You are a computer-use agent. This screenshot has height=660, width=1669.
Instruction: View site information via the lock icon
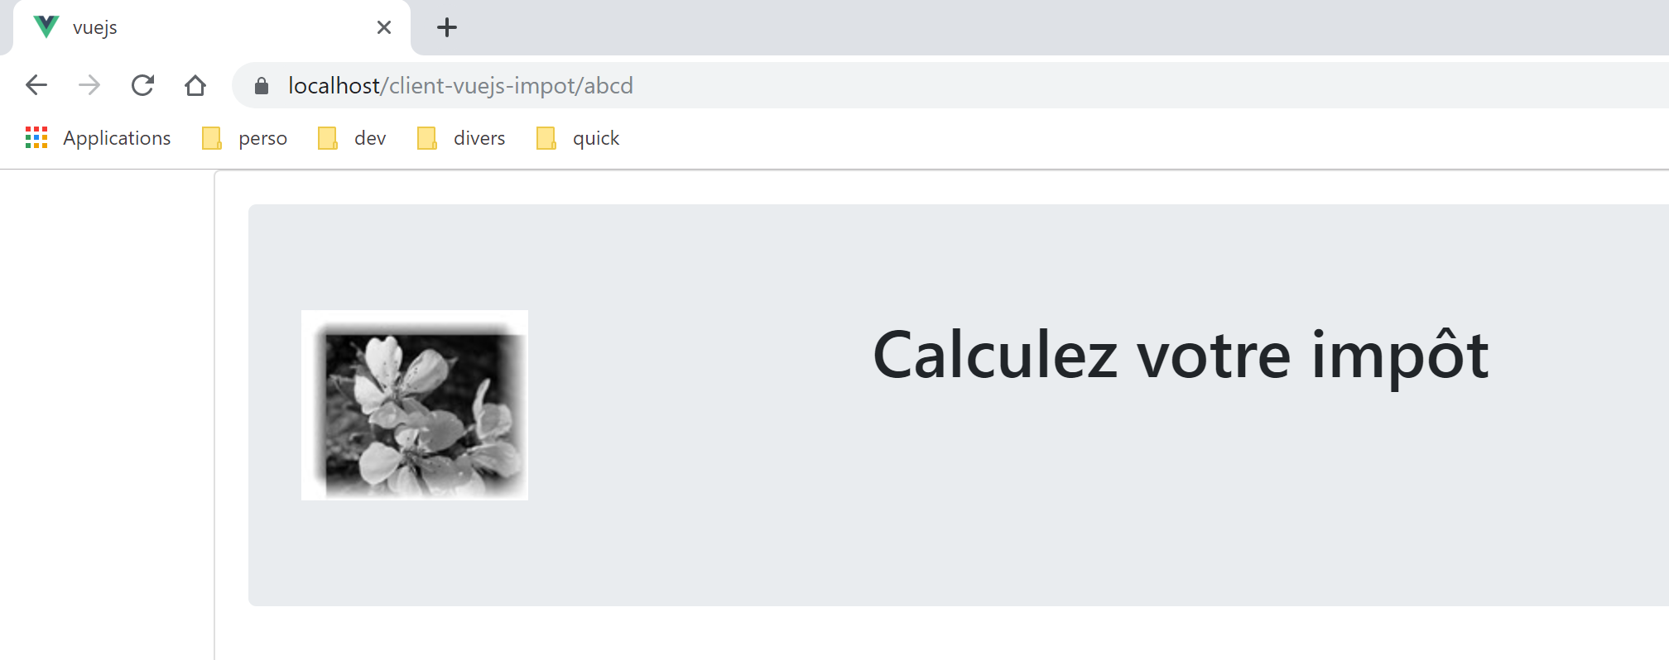pyautogui.click(x=262, y=86)
